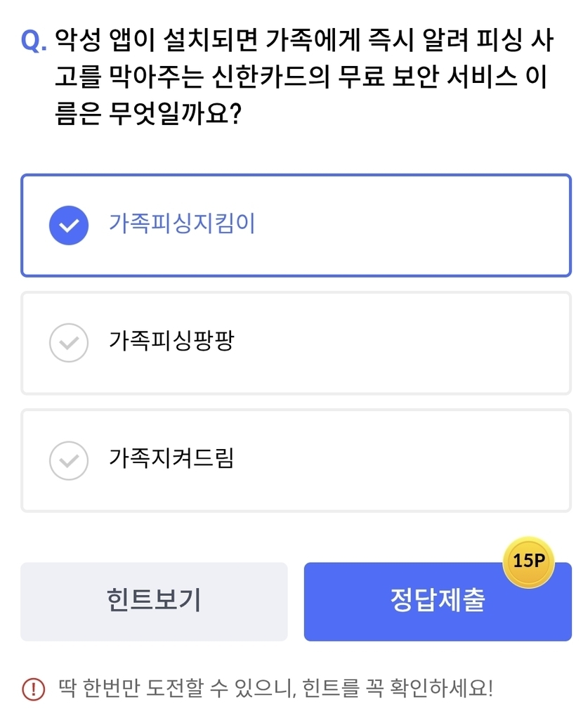583x716 pixels.
Task: Open the hint with 힌트보기 button
Action: (154, 601)
